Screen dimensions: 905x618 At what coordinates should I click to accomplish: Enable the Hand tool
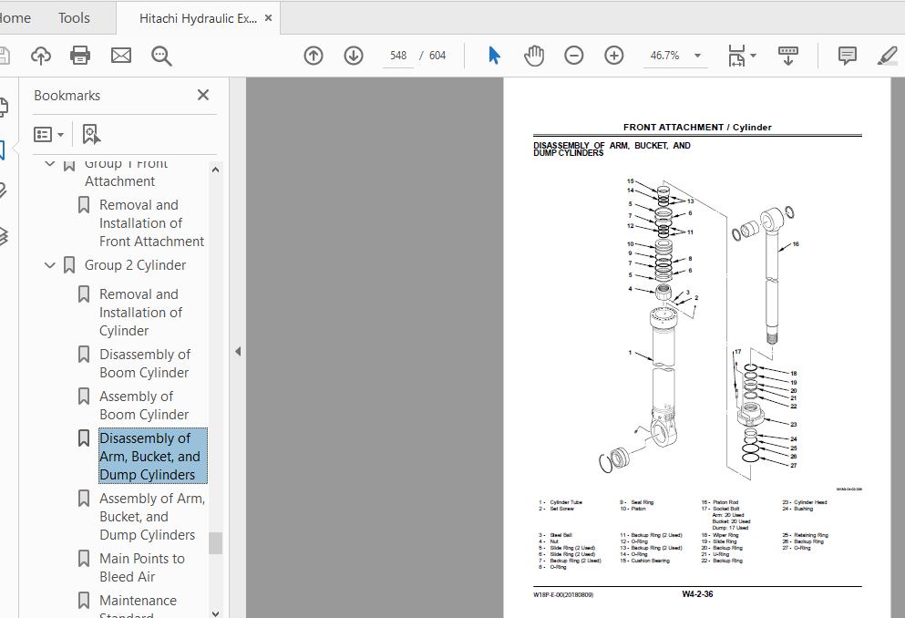[x=533, y=56]
